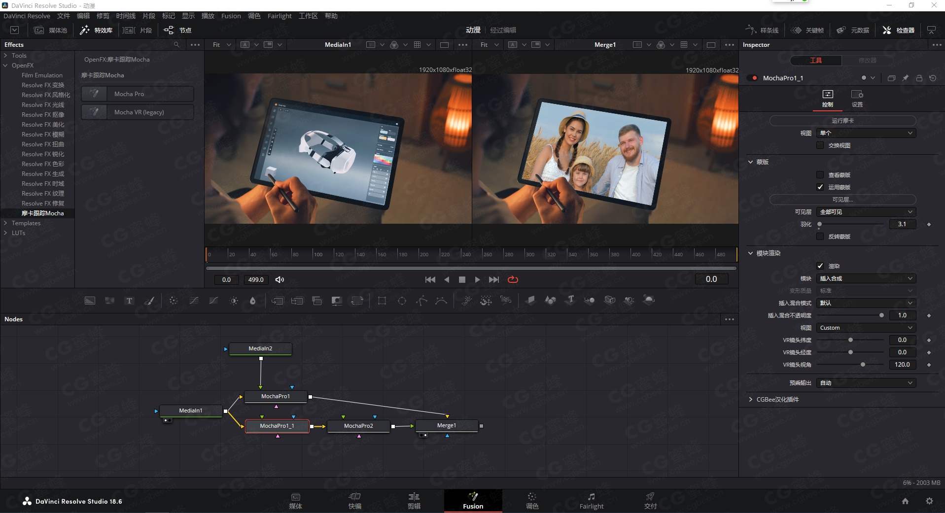This screenshot has width=945, height=513.
Task: Add a Polygon mask tool
Action: (421, 301)
